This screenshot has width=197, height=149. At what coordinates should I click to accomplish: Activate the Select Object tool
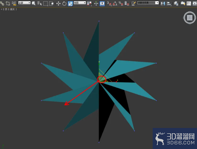tap(34, 3)
